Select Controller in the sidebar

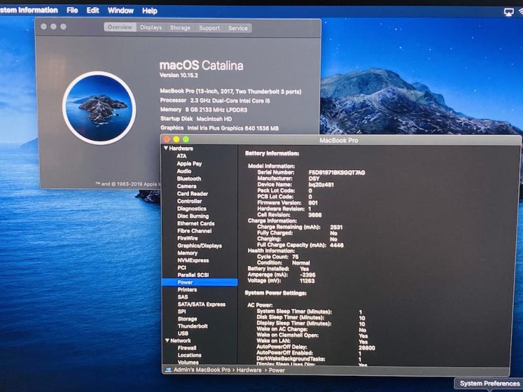[x=190, y=201]
